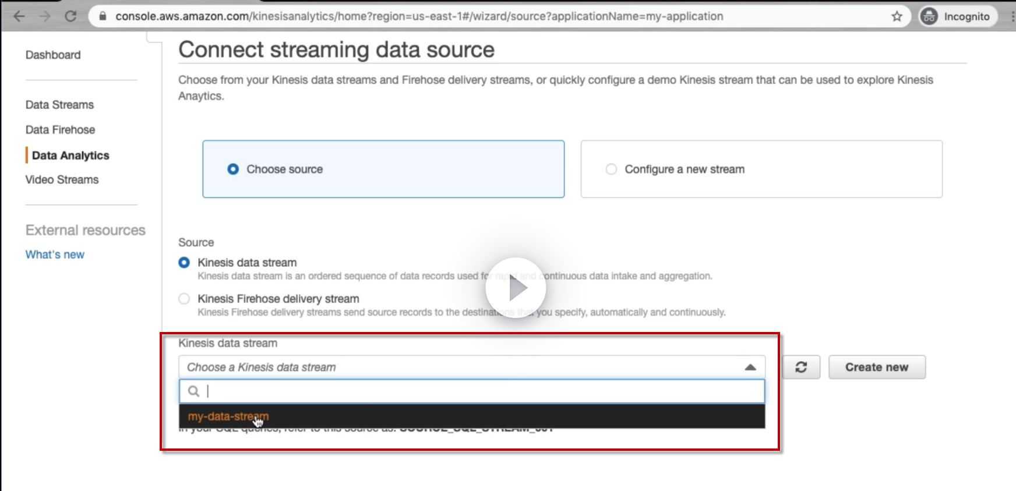Open Data Firehose in the sidebar
This screenshot has height=491, width=1016.
(60, 130)
